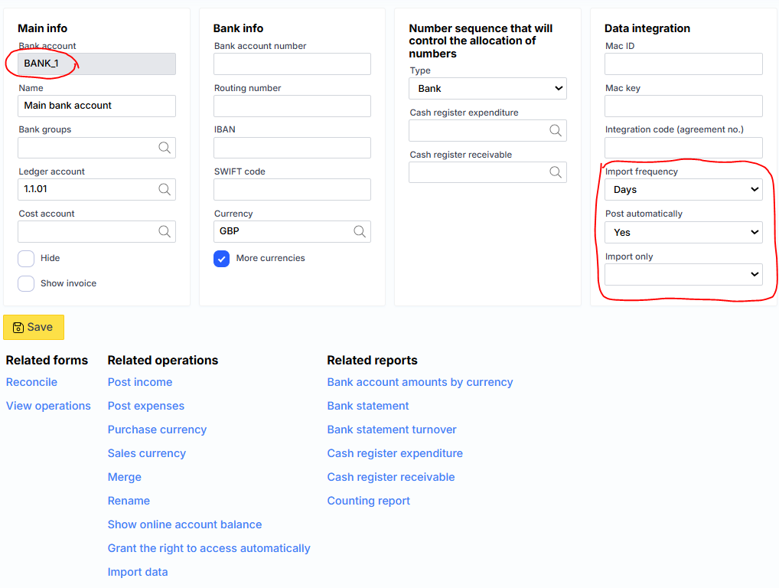The width and height of the screenshot is (779, 588).
Task: Uncheck the More currencies checkbox
Action: [222, 259]
